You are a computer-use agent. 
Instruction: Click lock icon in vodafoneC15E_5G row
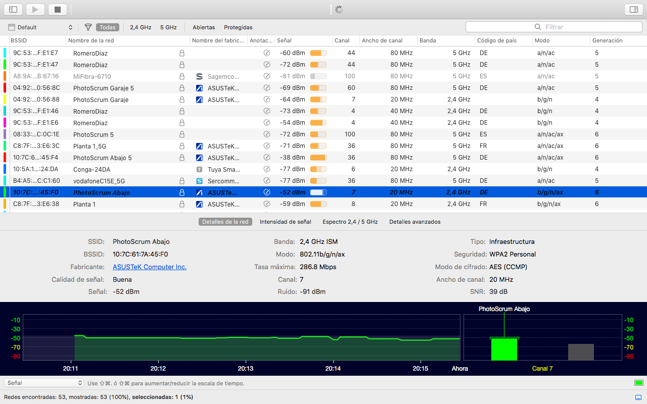[x=182, y=181]
